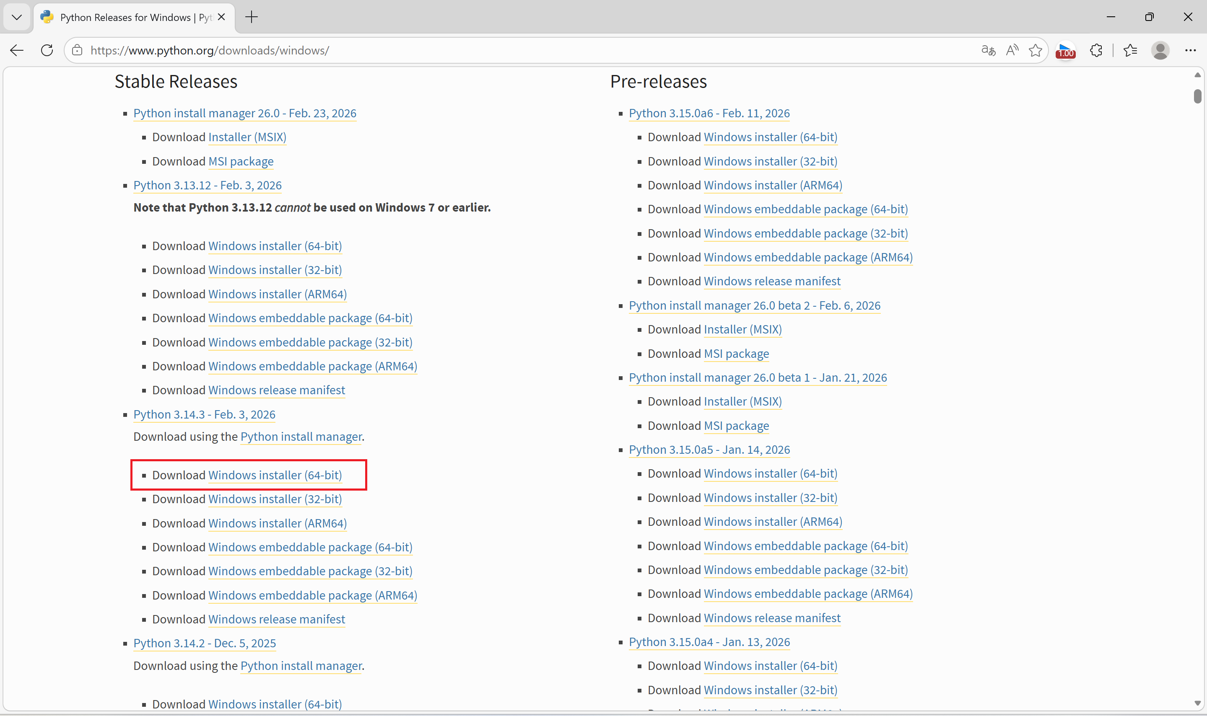Open Python 3.14.3 Windows release manifest
The width and height of the screenshot is (1207, 716).
pyautogui.click(x=277, y=620)
